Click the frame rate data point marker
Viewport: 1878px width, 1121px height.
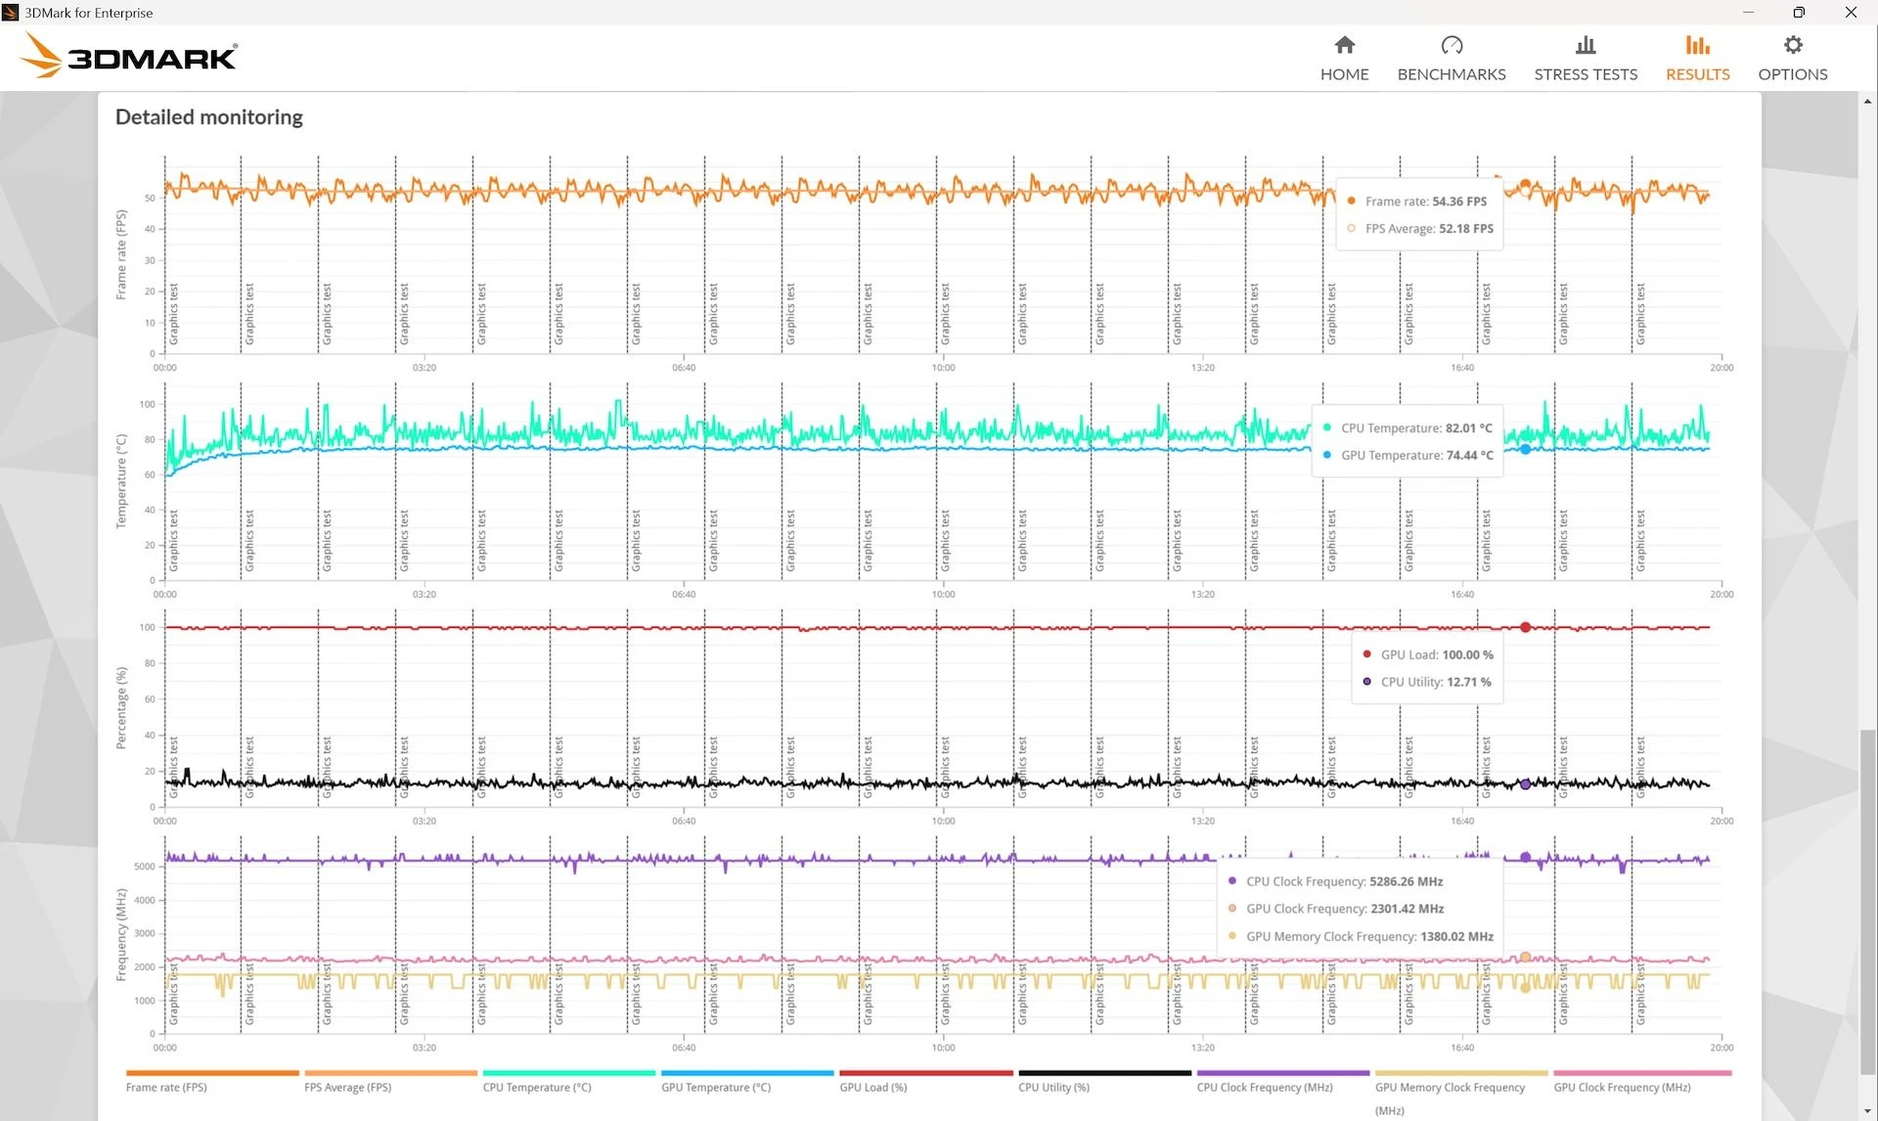pos(1525,184)
